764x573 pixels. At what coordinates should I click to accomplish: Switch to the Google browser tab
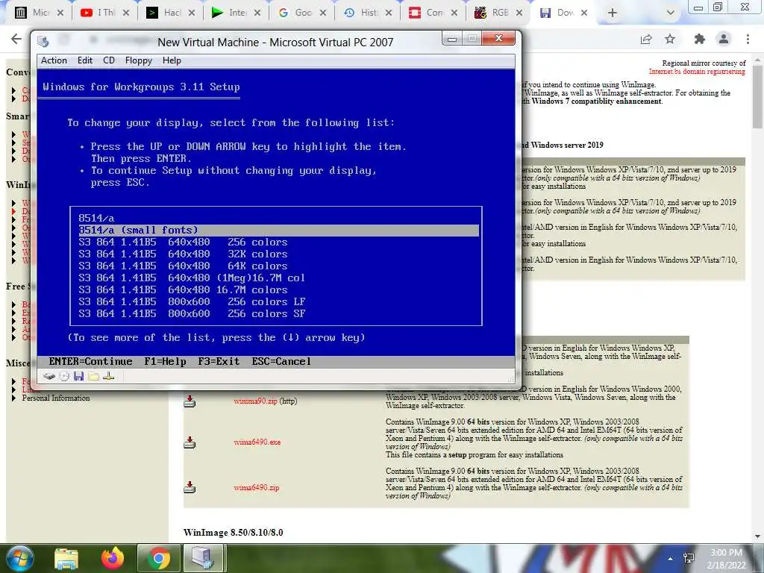pyautogui.click(x=301, y=13)
